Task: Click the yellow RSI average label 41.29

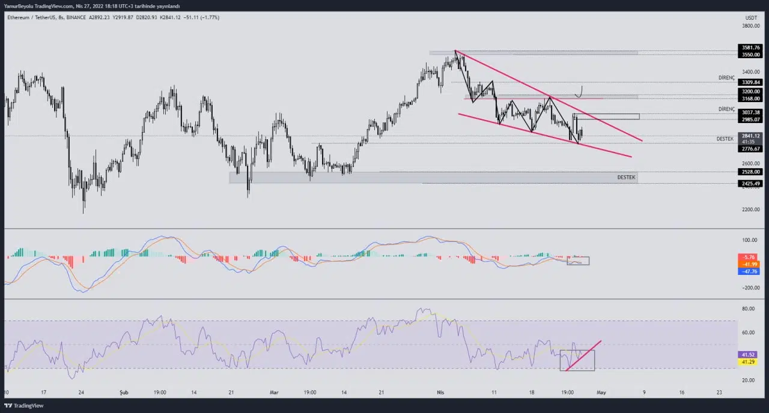Action: click(x=747, y=362)
